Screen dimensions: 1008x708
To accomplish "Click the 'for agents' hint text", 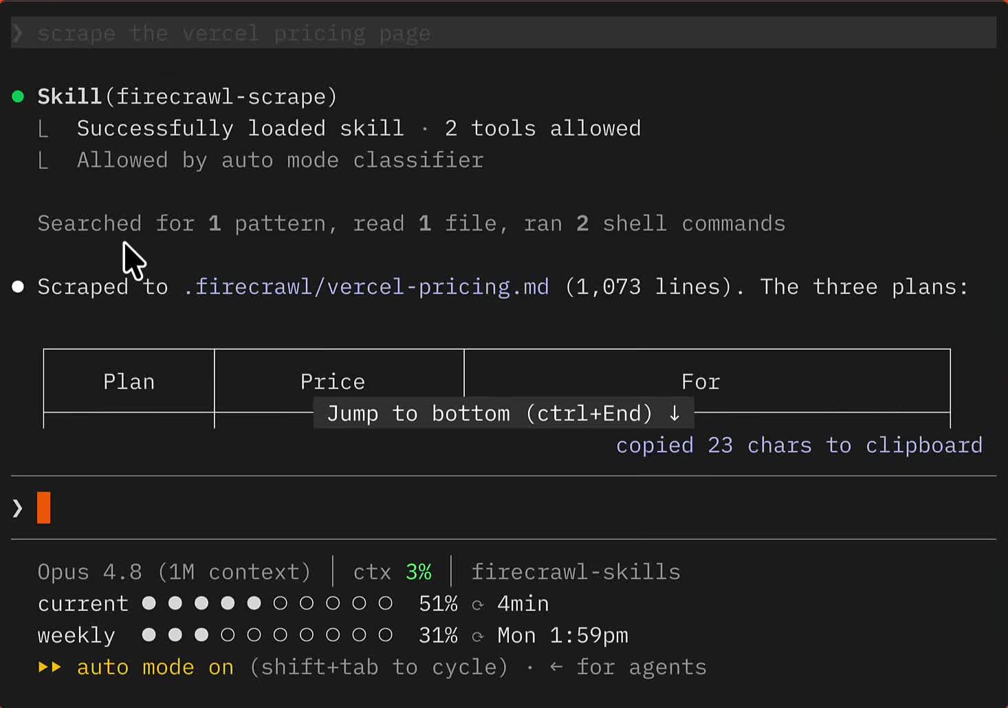I will click(x=642, y=667).
